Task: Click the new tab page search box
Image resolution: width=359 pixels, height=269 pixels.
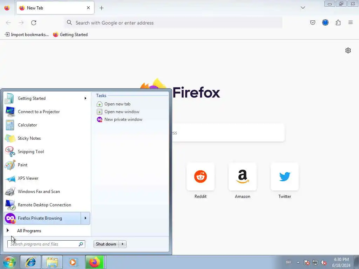Action: (x=228, y=133)
